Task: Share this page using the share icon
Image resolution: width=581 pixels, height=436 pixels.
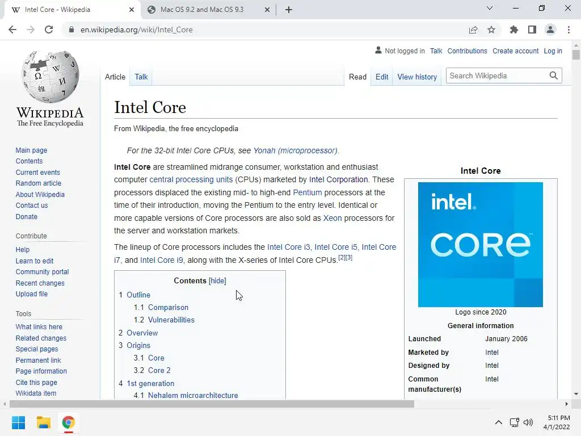Action: click(473, 30)
